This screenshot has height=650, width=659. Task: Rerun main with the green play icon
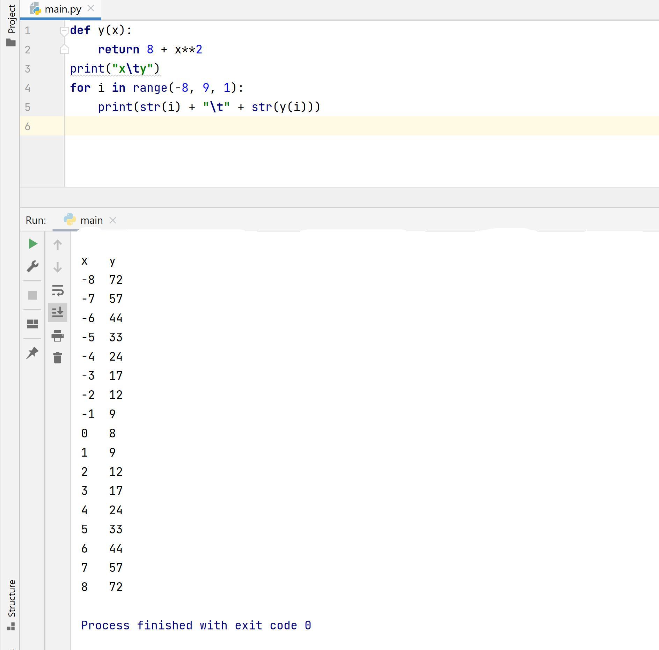(x=32, y=244)
